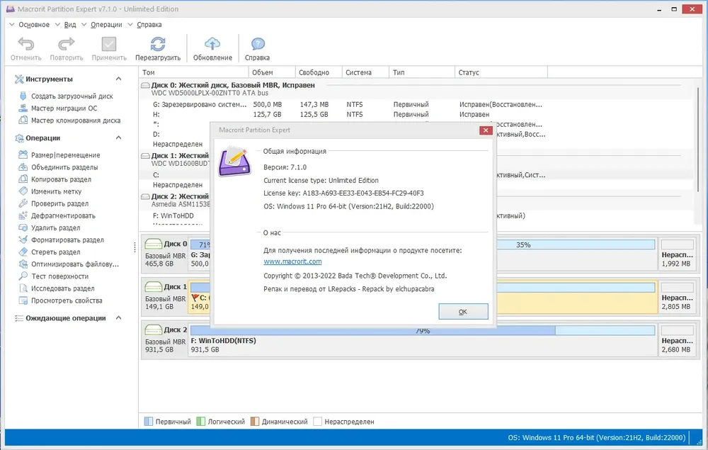Choose Размер|перемещение operation in sidebar
Viewport: 708px width, 450px height.
[65, 155]
